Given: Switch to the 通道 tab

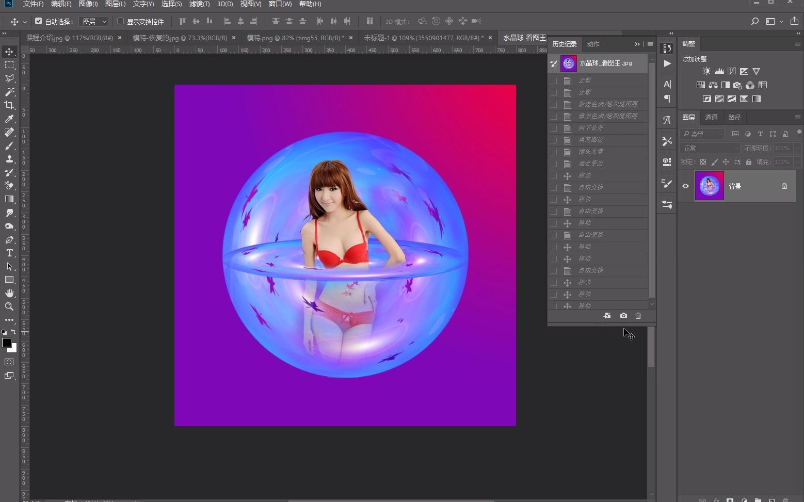Looking at the screenshot, I should [x=711, y=117].
